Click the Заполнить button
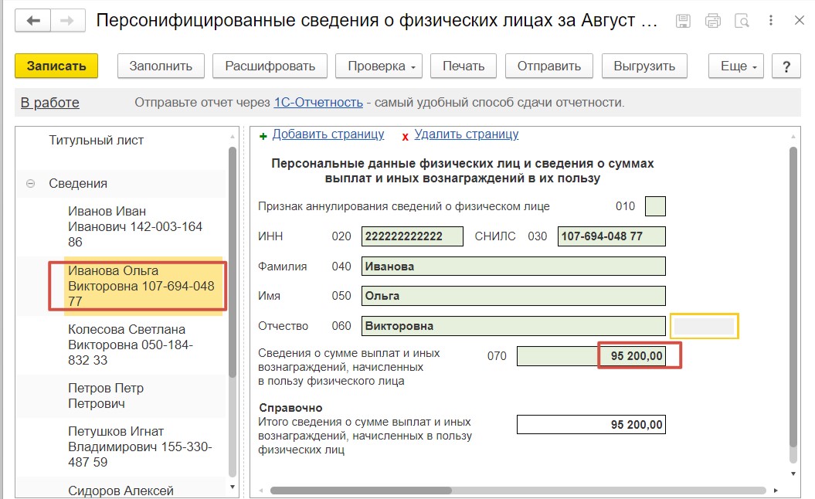815x499 pixels. tap(161, 66)
